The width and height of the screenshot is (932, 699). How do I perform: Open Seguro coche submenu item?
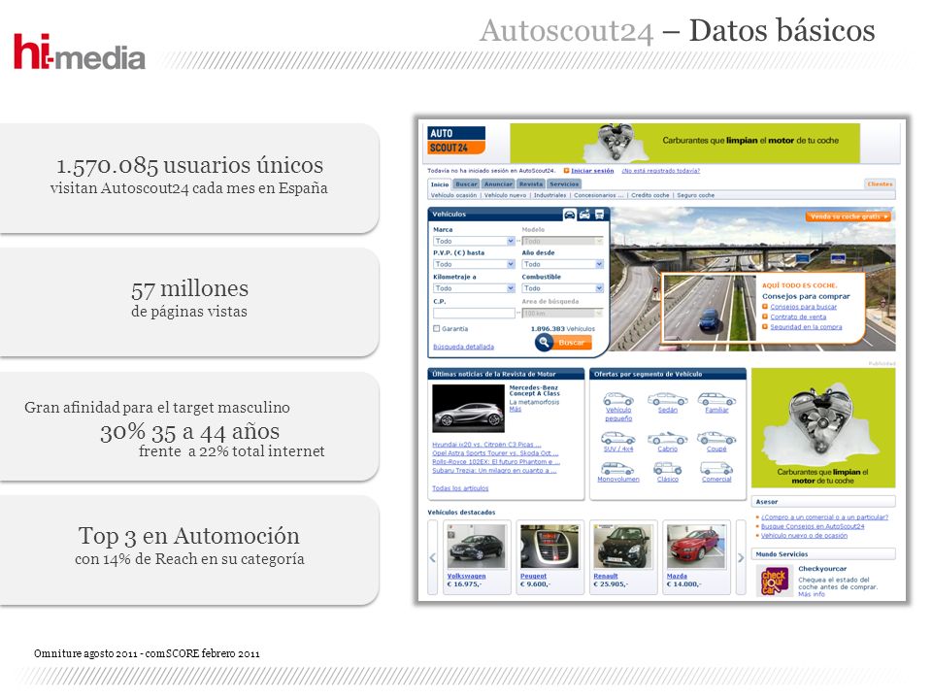(695, 195)
